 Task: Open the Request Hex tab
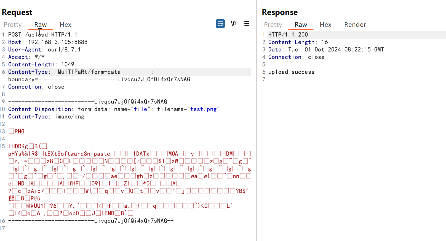coord(65,25)
